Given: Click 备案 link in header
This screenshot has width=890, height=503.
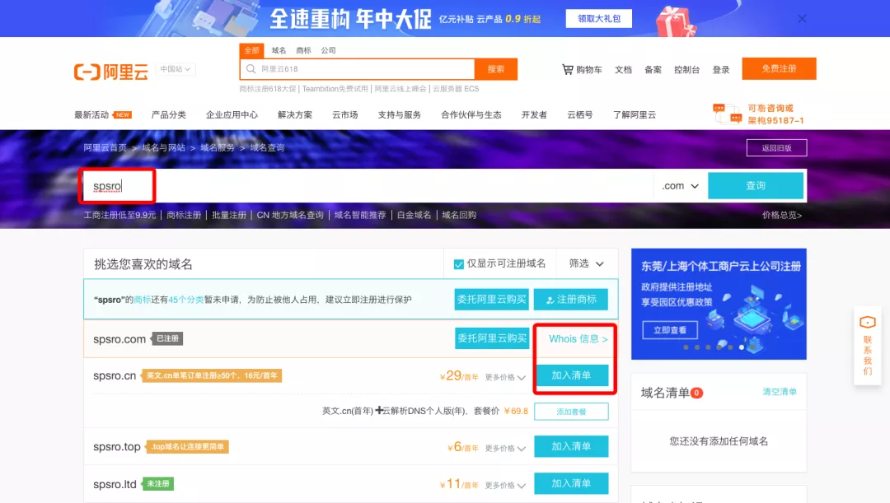Looking at the screenshot, I should click(x=653, y=70).
